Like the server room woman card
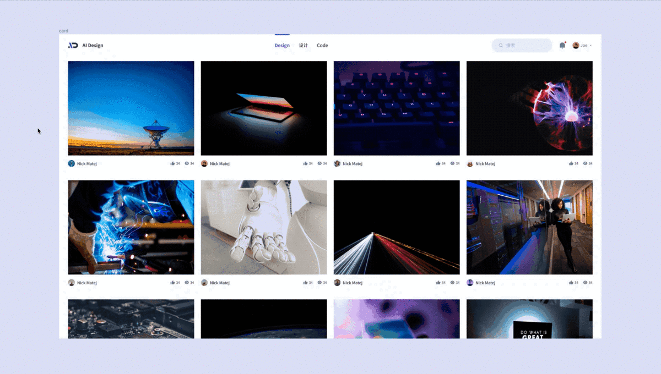This screenshot has width=661, height=374. [x=571, y=283]
